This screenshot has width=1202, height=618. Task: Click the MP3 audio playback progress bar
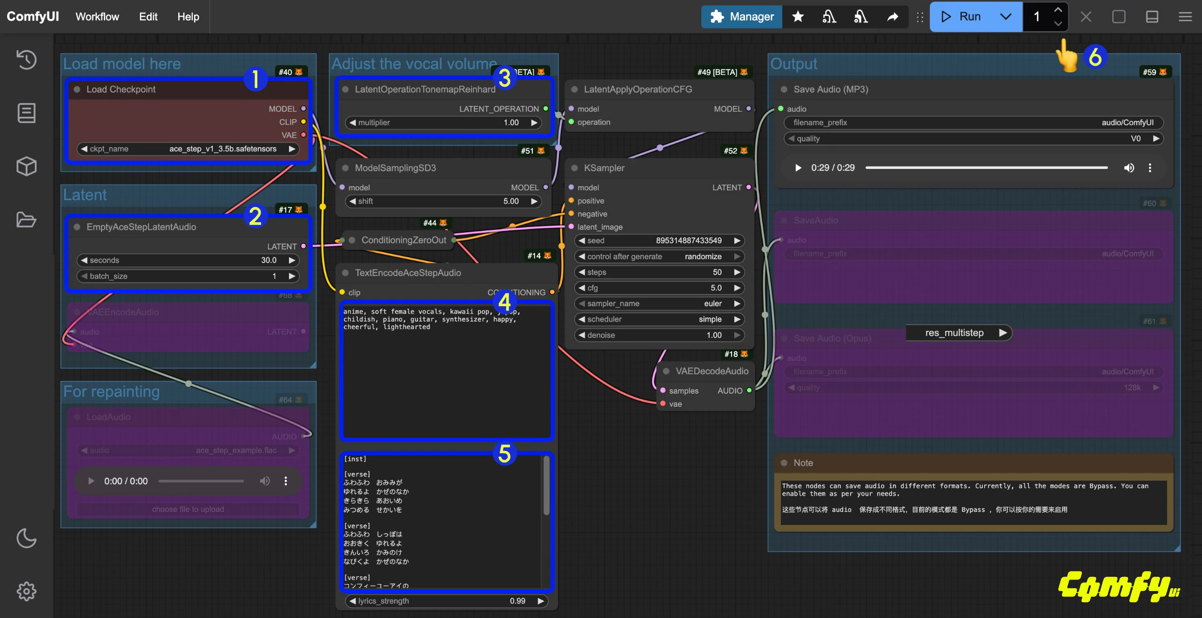tap(986, 168)
